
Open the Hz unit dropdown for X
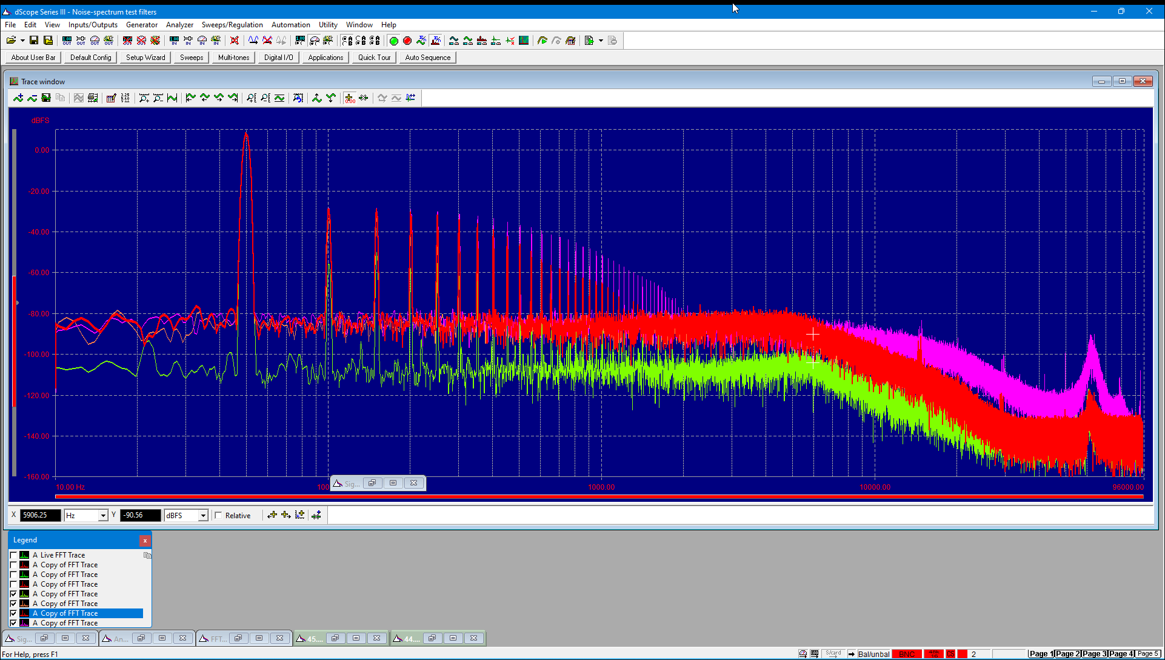[x=103, y=515]
